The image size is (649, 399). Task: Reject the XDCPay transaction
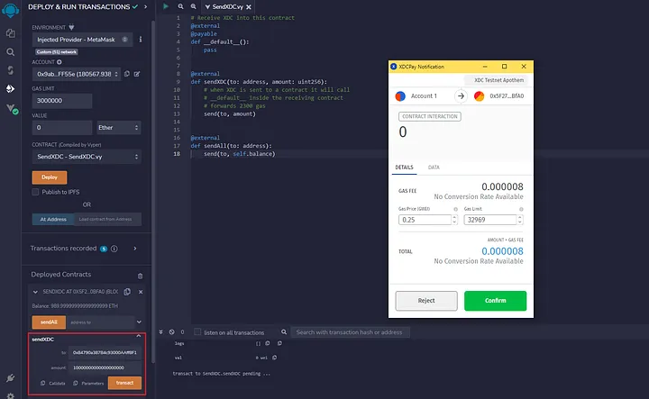[x=426, y=301]
